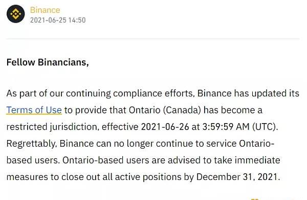Click the phrase restricted jurisdiction
307x200 pixels.
pyautogui.click(x=53, y=127)
